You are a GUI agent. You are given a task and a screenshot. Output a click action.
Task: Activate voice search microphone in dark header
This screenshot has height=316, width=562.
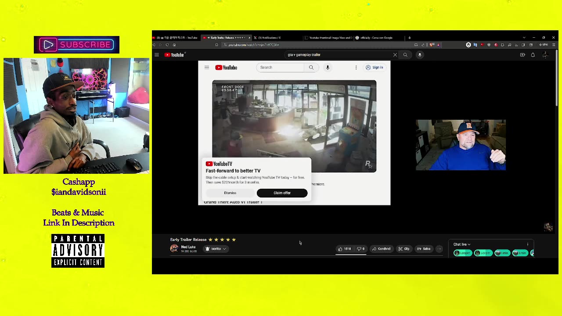pos(420,55)
